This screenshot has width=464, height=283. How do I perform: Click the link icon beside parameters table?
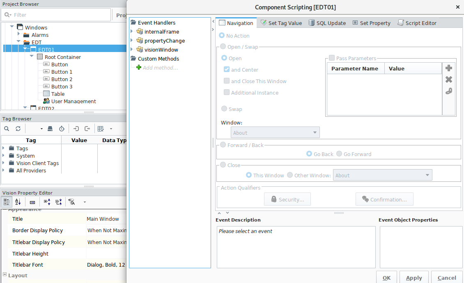[x=449, y=91]
